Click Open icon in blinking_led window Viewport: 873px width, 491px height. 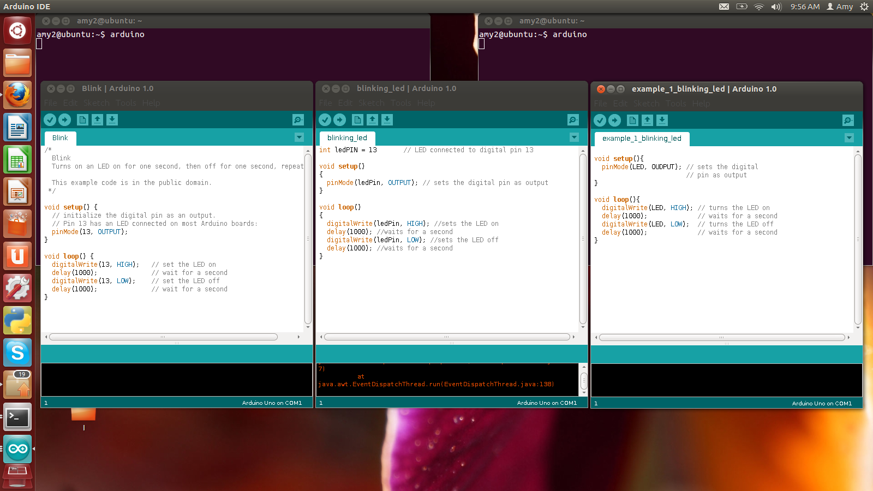pos(372,119)
